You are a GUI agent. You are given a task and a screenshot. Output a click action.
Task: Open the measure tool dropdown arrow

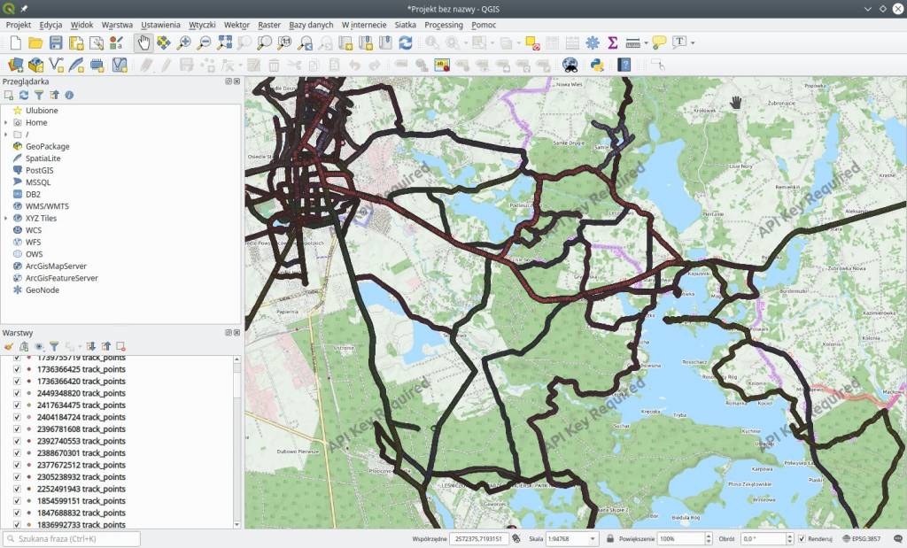tap(647, 42)
